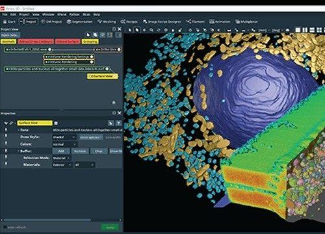Click the green Apply button
This screenshot has height=234, width=325.
110,227
